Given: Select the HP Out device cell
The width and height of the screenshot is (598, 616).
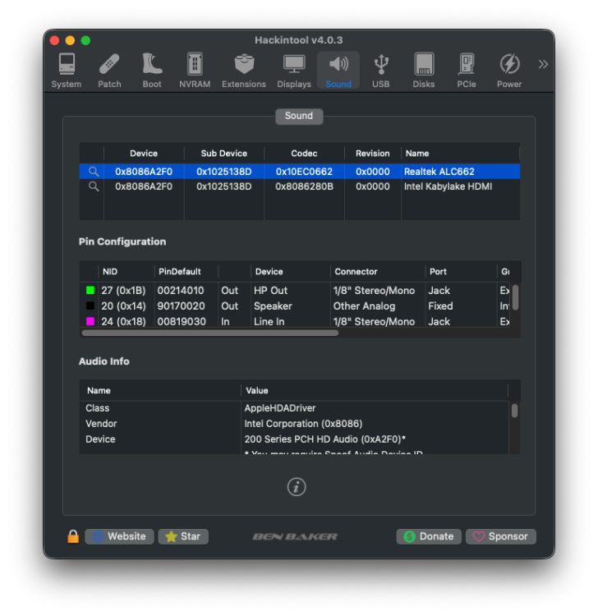Looking at the screenshot, I should click(271, 290).
